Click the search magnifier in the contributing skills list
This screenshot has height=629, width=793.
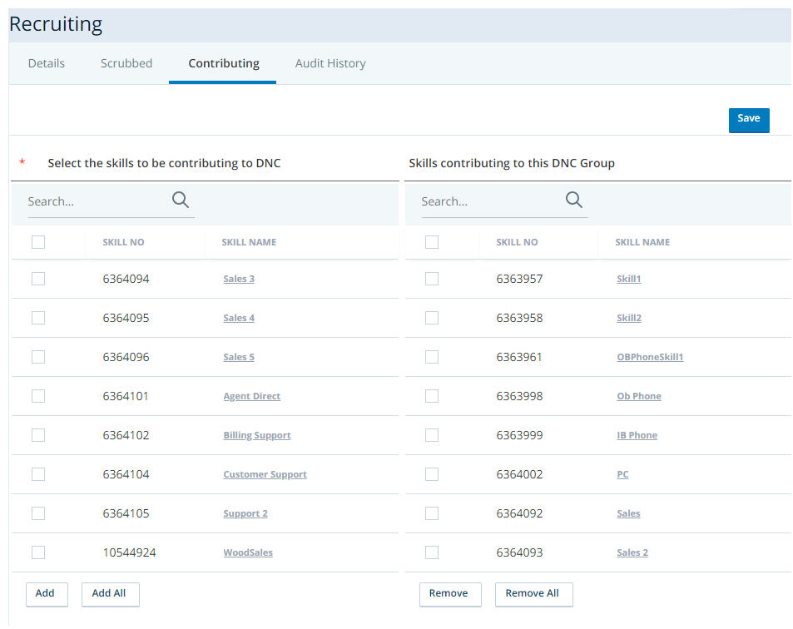tap(573, 201)
